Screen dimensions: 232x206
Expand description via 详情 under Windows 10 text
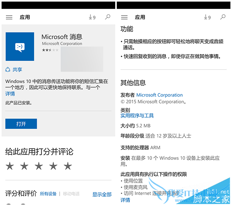[x=10, y=94]
